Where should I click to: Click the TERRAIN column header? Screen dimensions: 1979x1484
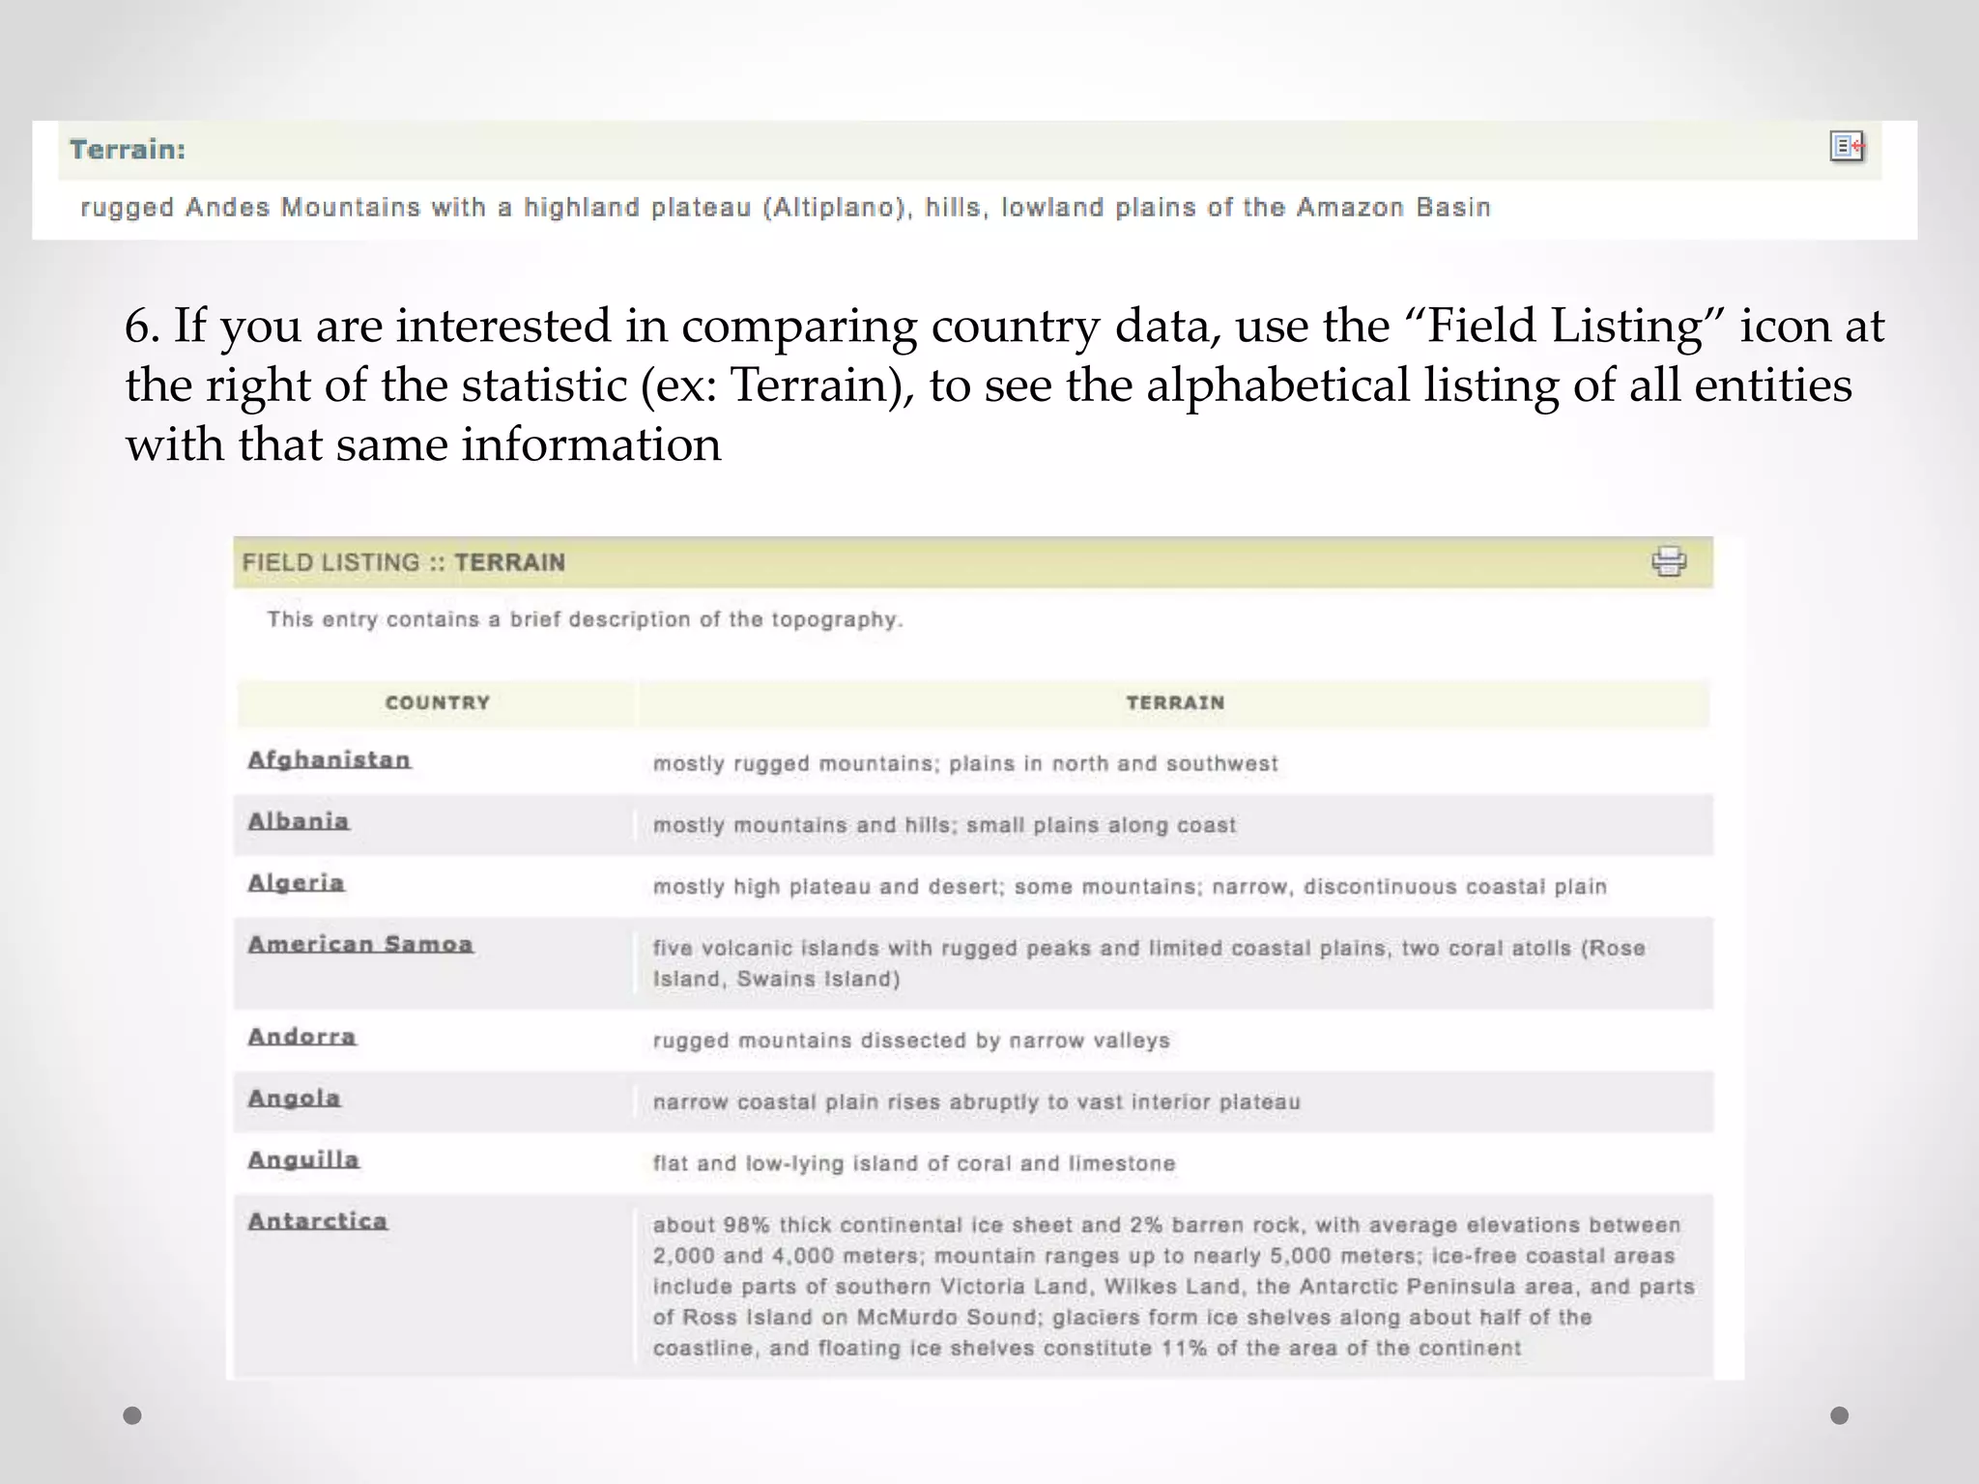coord(1175,703)
